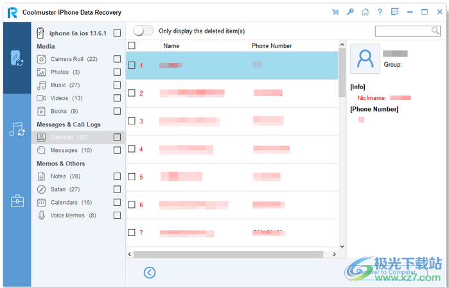Open the toolbox briefcase sidebar icon

(17, 201)
